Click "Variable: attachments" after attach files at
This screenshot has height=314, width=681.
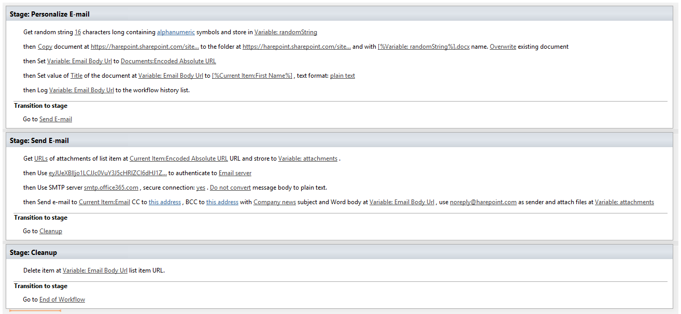pyautogui.click(x=625, y=202)
